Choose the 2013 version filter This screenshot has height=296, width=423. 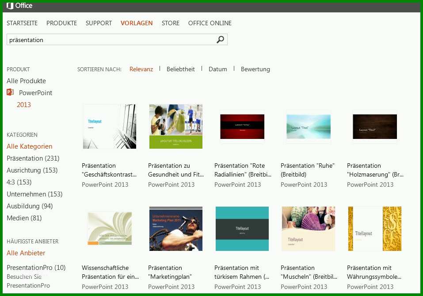24,105
